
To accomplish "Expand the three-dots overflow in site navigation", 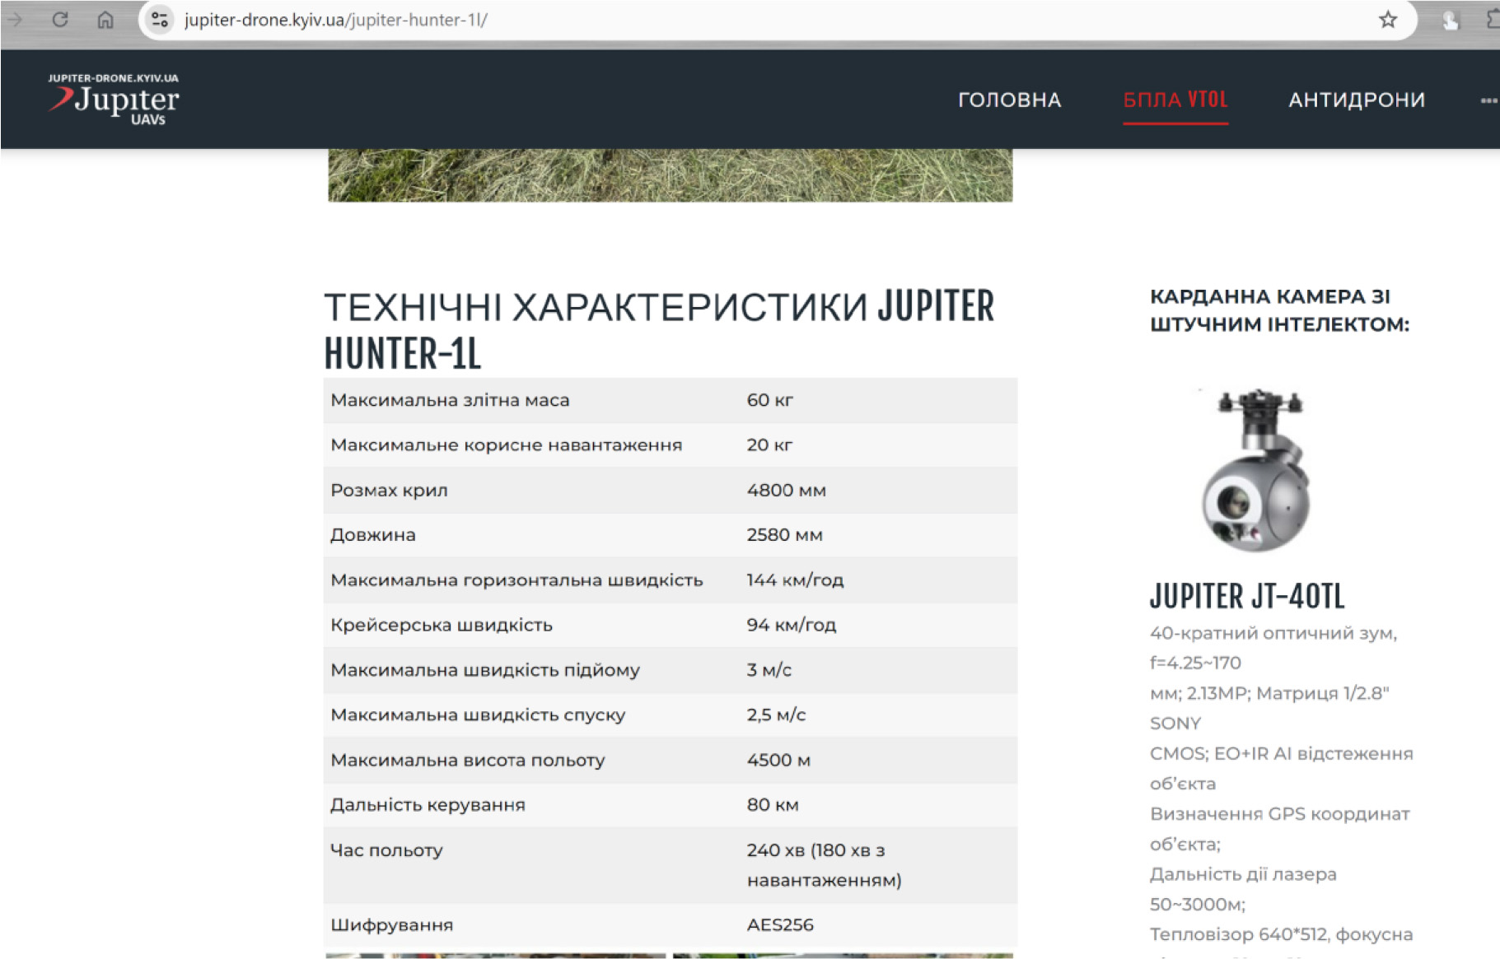I will click(x=1488, y=100).
